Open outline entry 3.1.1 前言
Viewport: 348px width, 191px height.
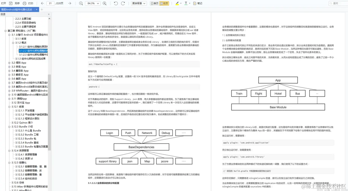pyautogui.click(x=21, y=39)
